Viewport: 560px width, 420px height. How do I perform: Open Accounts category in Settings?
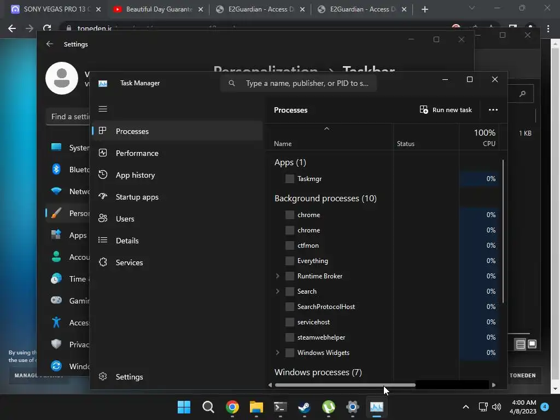(68, 257)
